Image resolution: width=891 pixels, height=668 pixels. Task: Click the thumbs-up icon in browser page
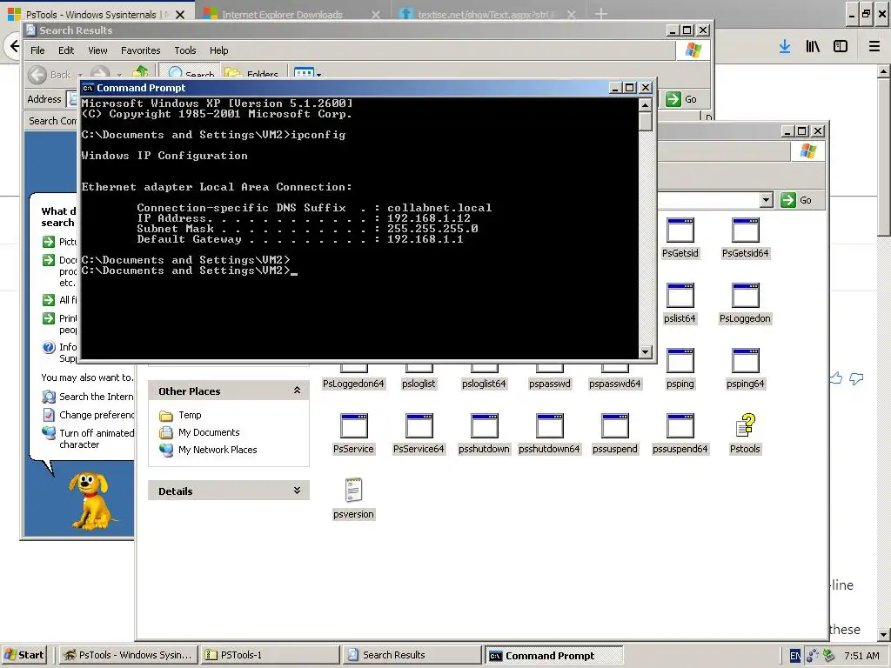click(836, 377)
